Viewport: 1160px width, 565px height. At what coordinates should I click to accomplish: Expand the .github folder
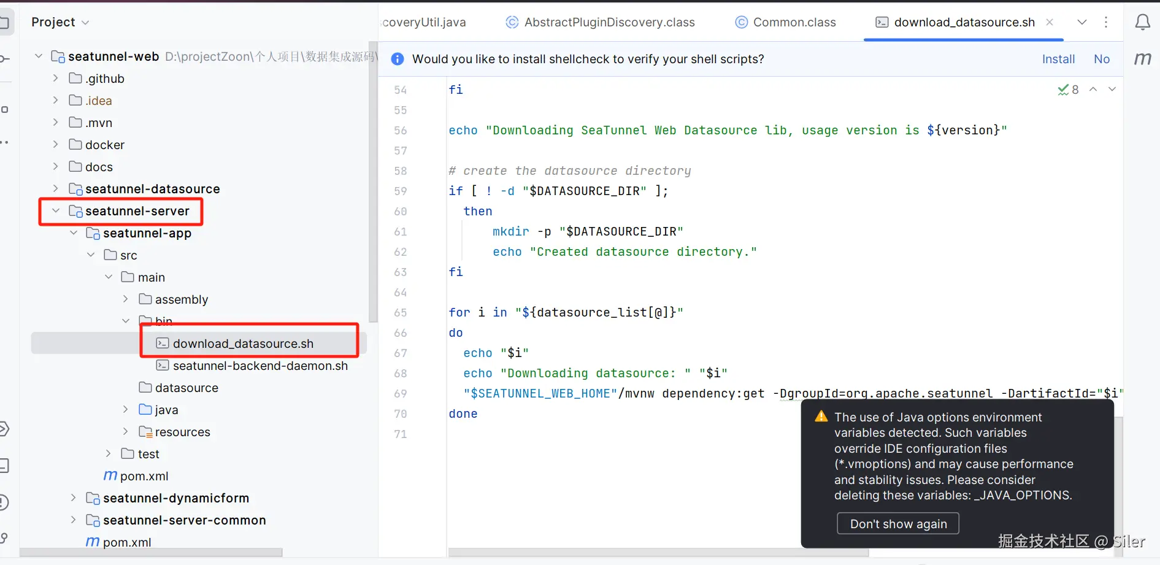(x=56, y=79)
